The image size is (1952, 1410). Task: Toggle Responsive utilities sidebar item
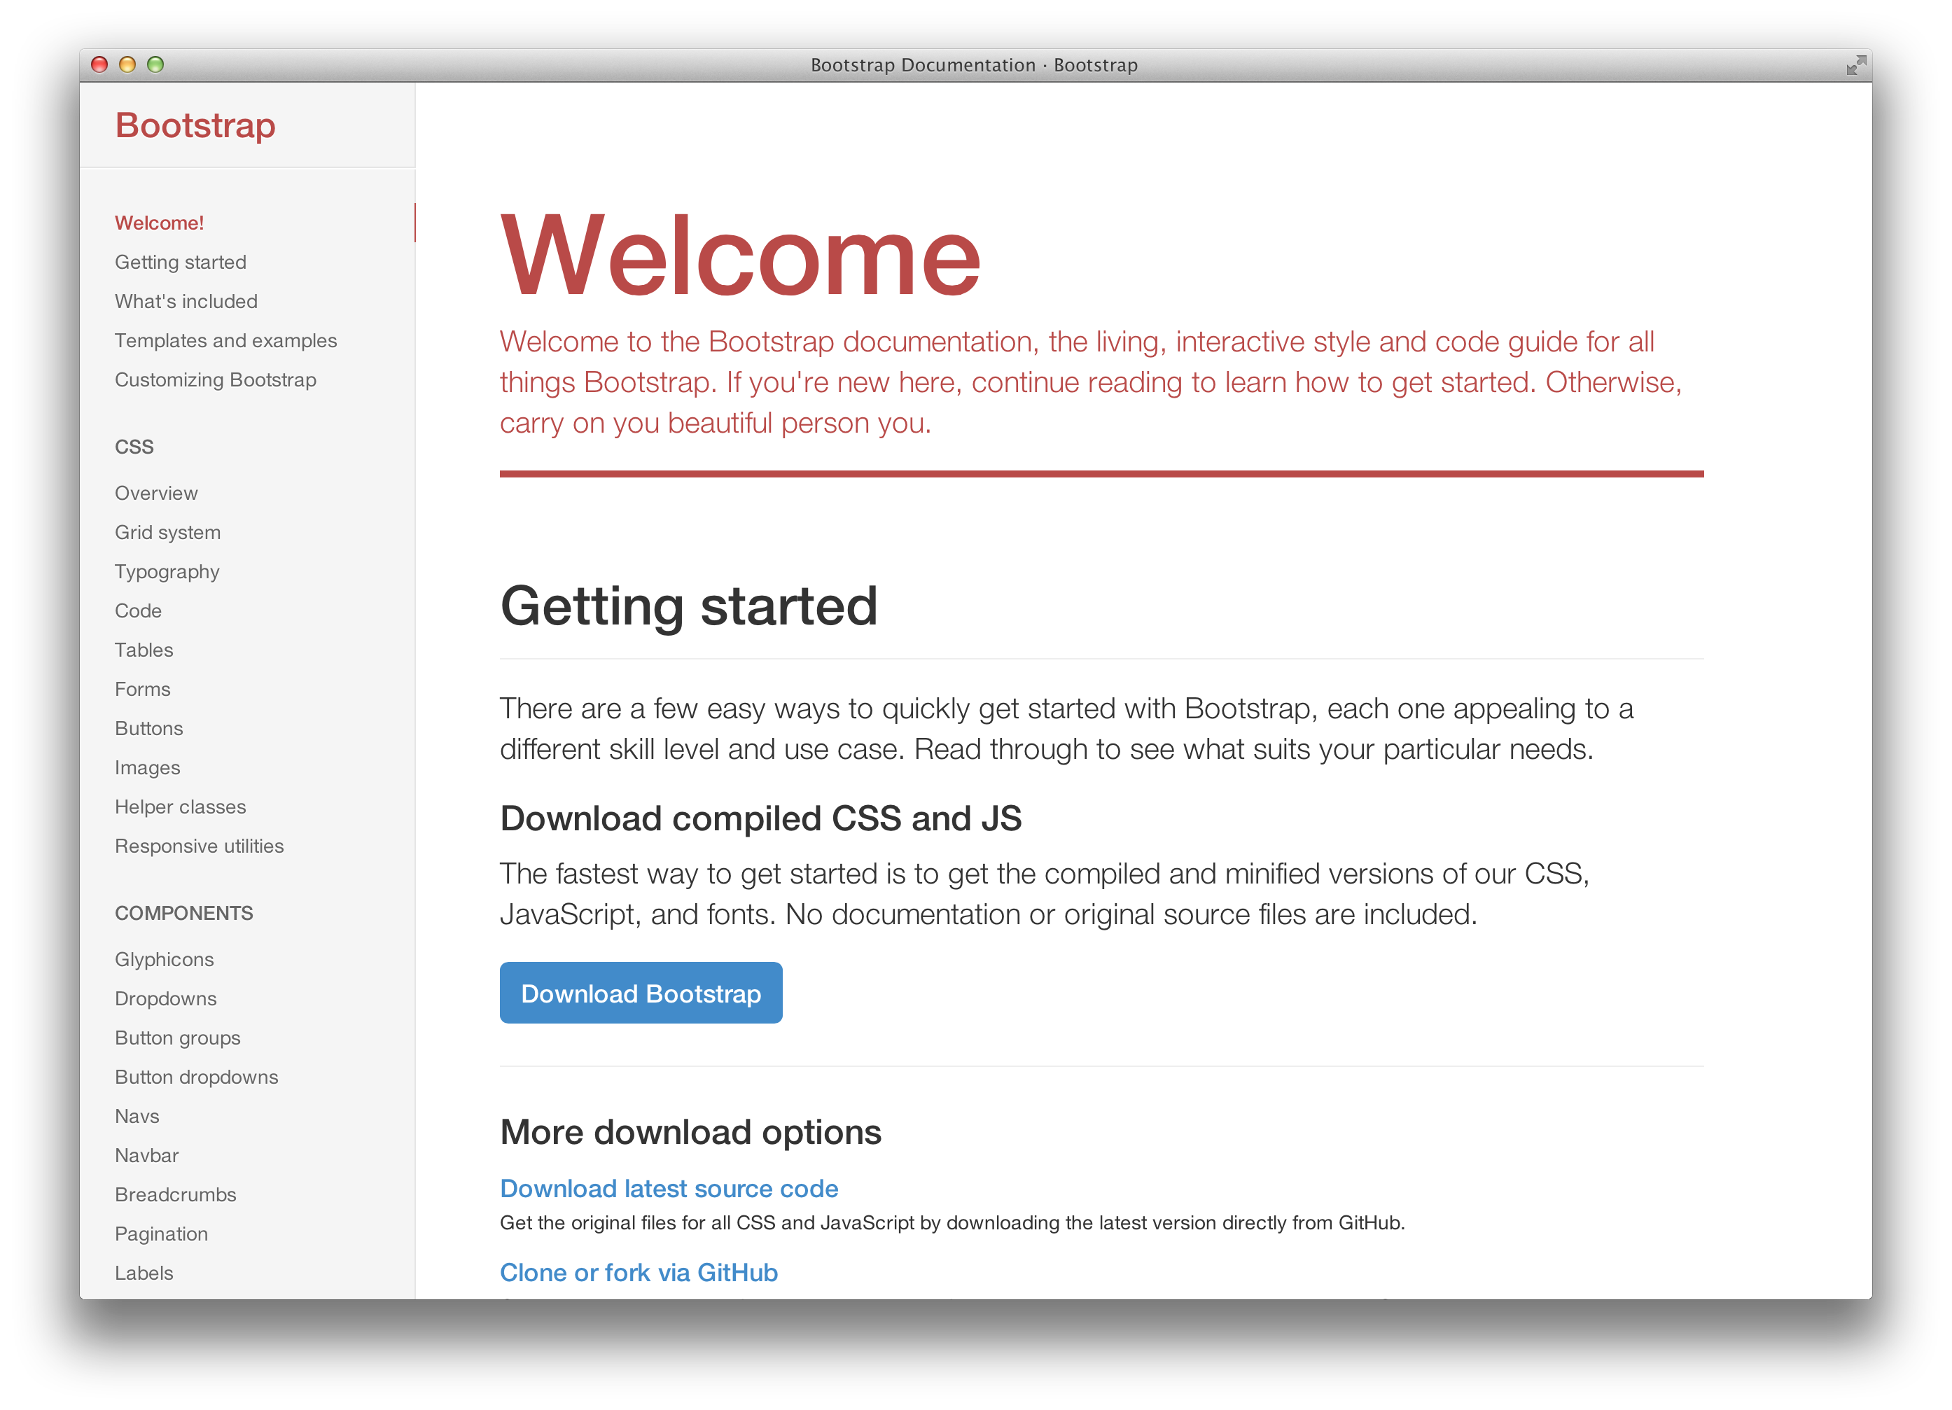[x=200, y=846]
